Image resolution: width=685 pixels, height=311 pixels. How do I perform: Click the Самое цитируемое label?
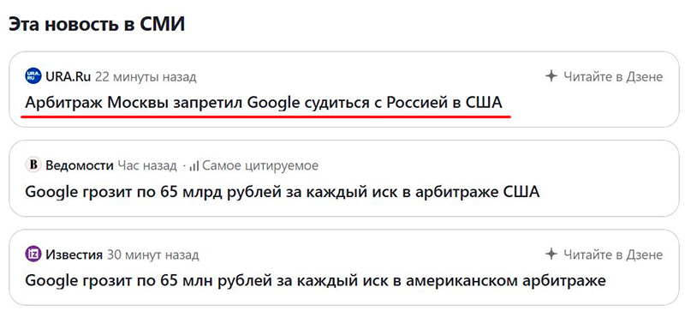click(260, 166)
